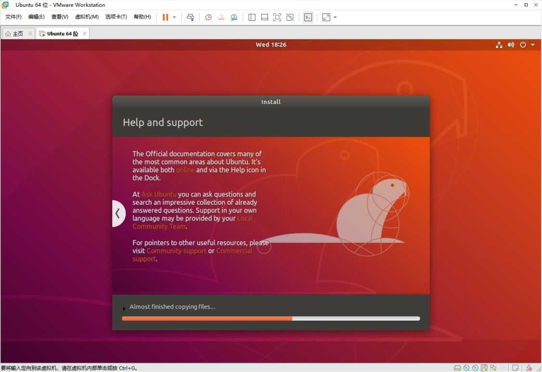Click the Send Ctrl+Alt+Del toolbar icon
Image resolution: width=542 pixels, height=372 pixels.
tap(191, 17)
